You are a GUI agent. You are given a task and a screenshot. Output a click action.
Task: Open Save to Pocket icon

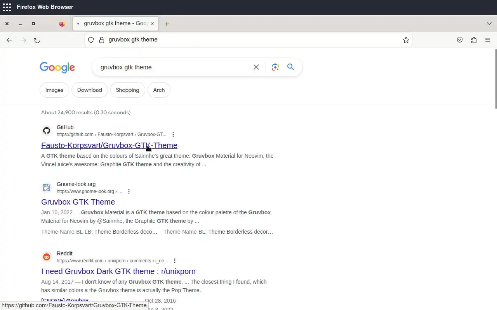[460, 40]
